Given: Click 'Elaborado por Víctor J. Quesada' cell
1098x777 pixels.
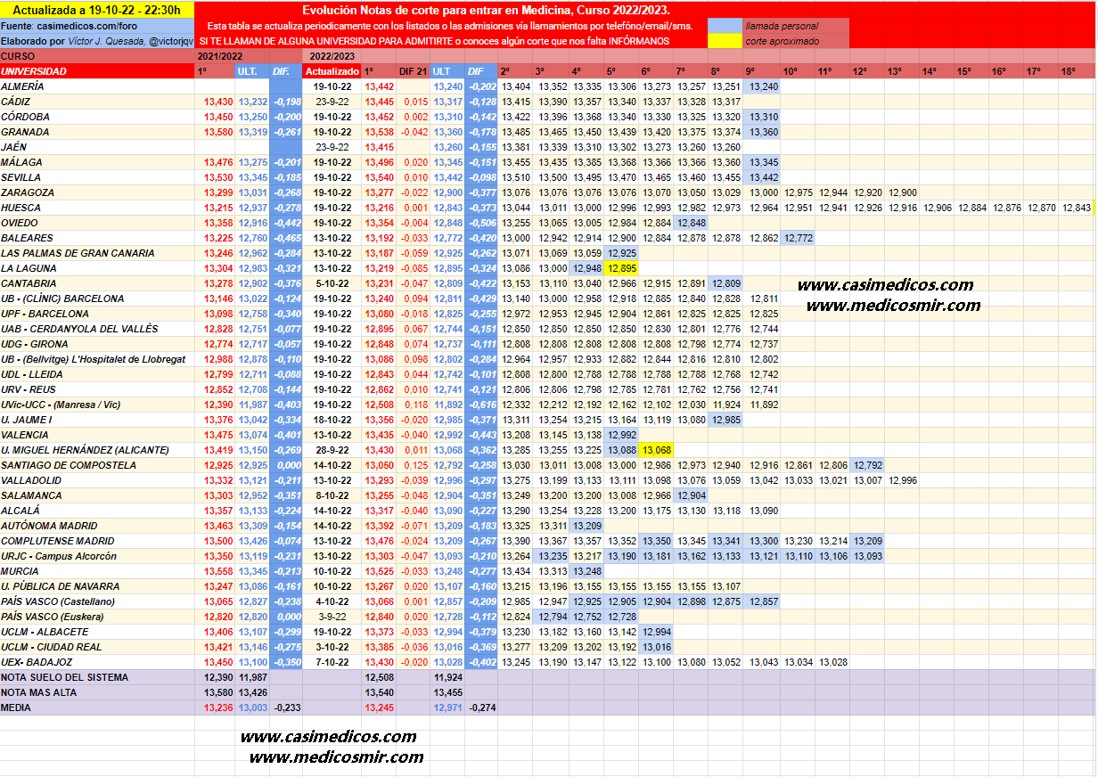Looking at the screenshot, I should [x=97, y=41].
